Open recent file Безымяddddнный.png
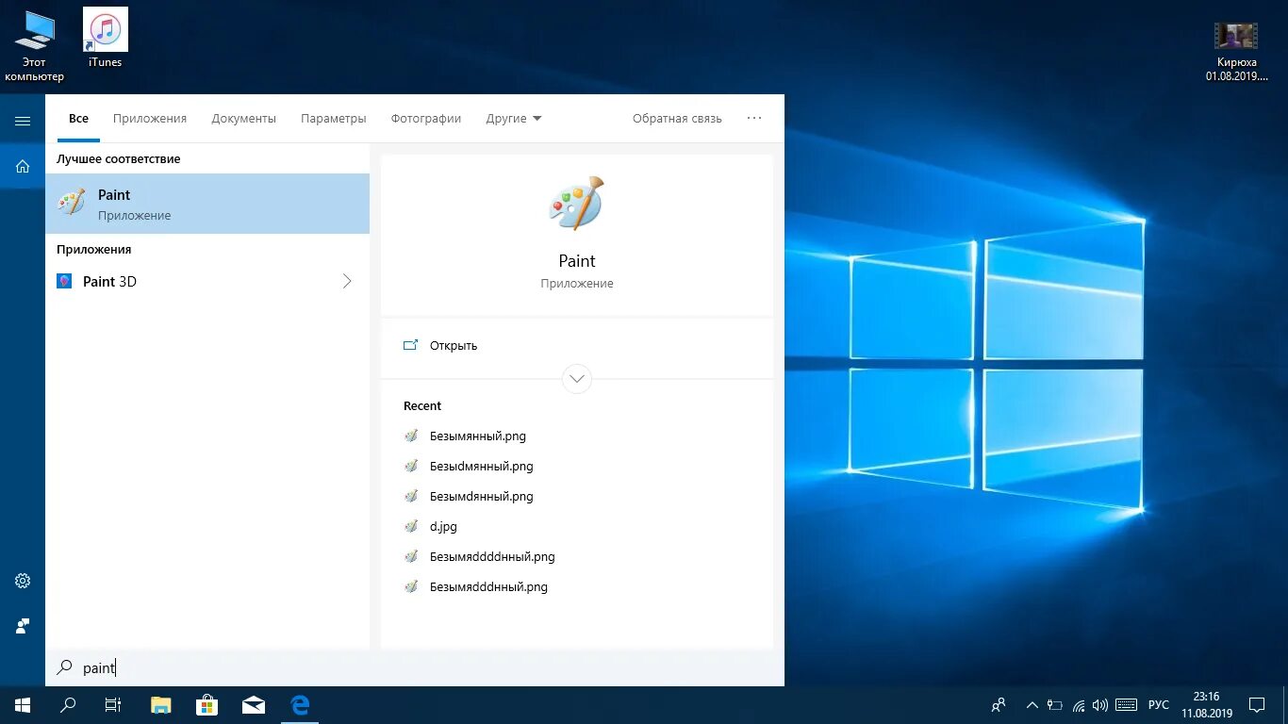The width and height of the screenshot is (1288, 724). [x=492, y=557]
